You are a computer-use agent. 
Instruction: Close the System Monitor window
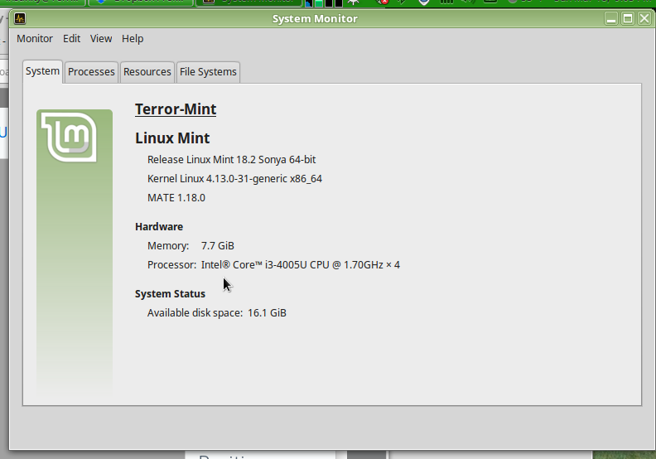tap(644, 18)
